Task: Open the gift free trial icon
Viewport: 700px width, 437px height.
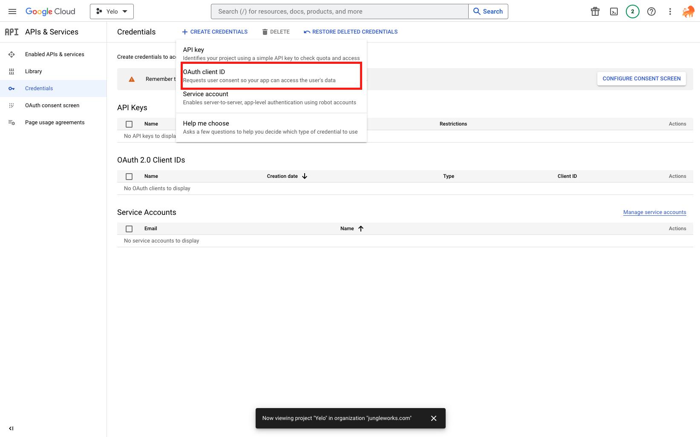Action: tap(595, 11)
